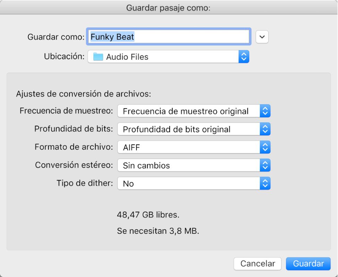This screenshot has width=338, height=277.
Task: Click the Guardar como name text field
Action: [169, 36]
